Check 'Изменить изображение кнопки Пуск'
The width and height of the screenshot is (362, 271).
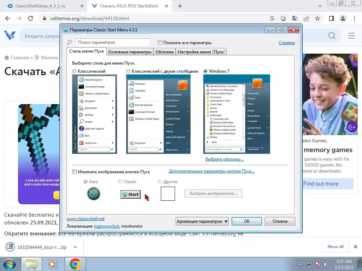pos(74,172)
